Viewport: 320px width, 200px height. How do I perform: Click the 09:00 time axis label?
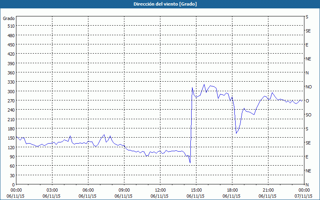coord(124,190)
